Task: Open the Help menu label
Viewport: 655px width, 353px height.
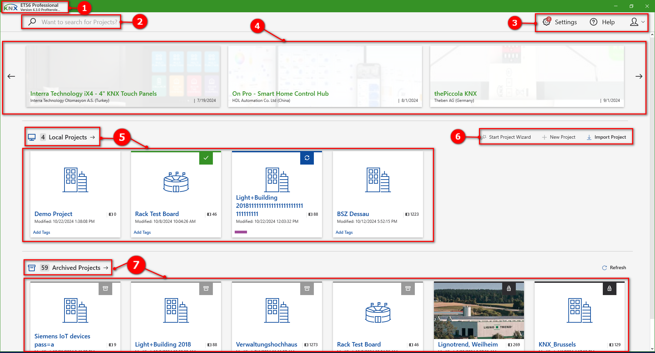Action: click(608, 22)
